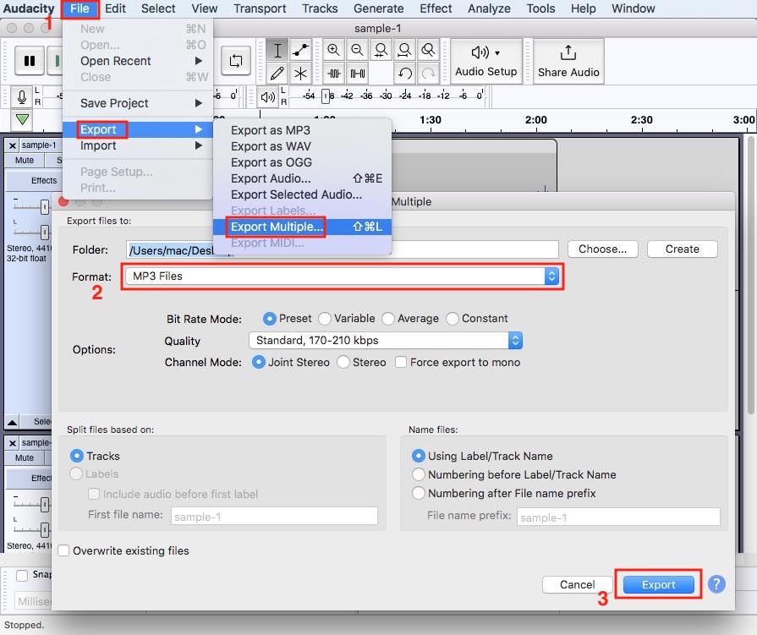Click Fit Project to Width zoom icon
Screen dimensions: 757x635
point(404,50)
